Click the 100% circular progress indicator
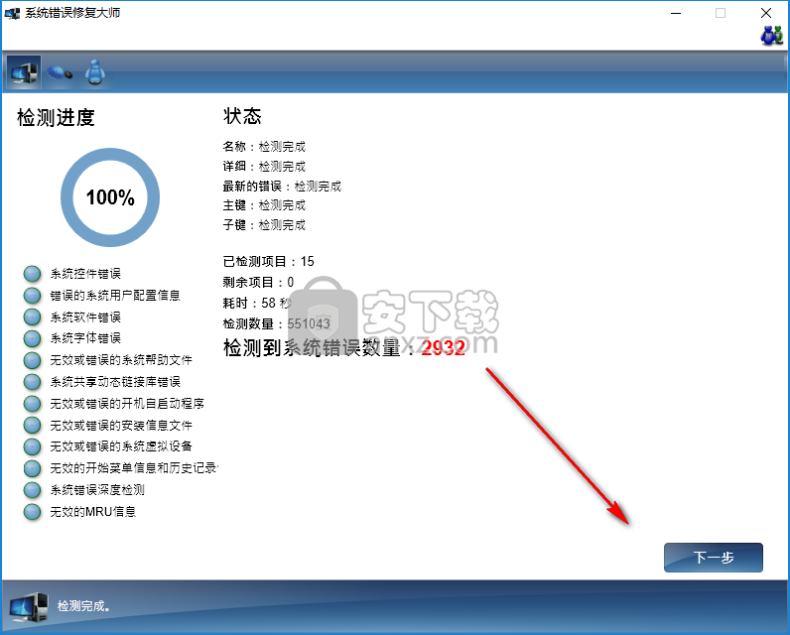 tap(110, 197)
